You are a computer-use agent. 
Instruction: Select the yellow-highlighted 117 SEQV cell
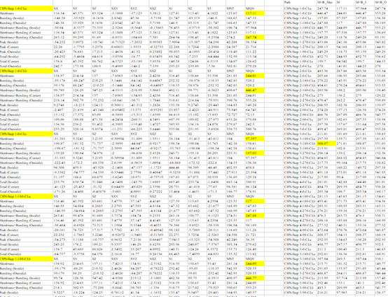[255, 201]
